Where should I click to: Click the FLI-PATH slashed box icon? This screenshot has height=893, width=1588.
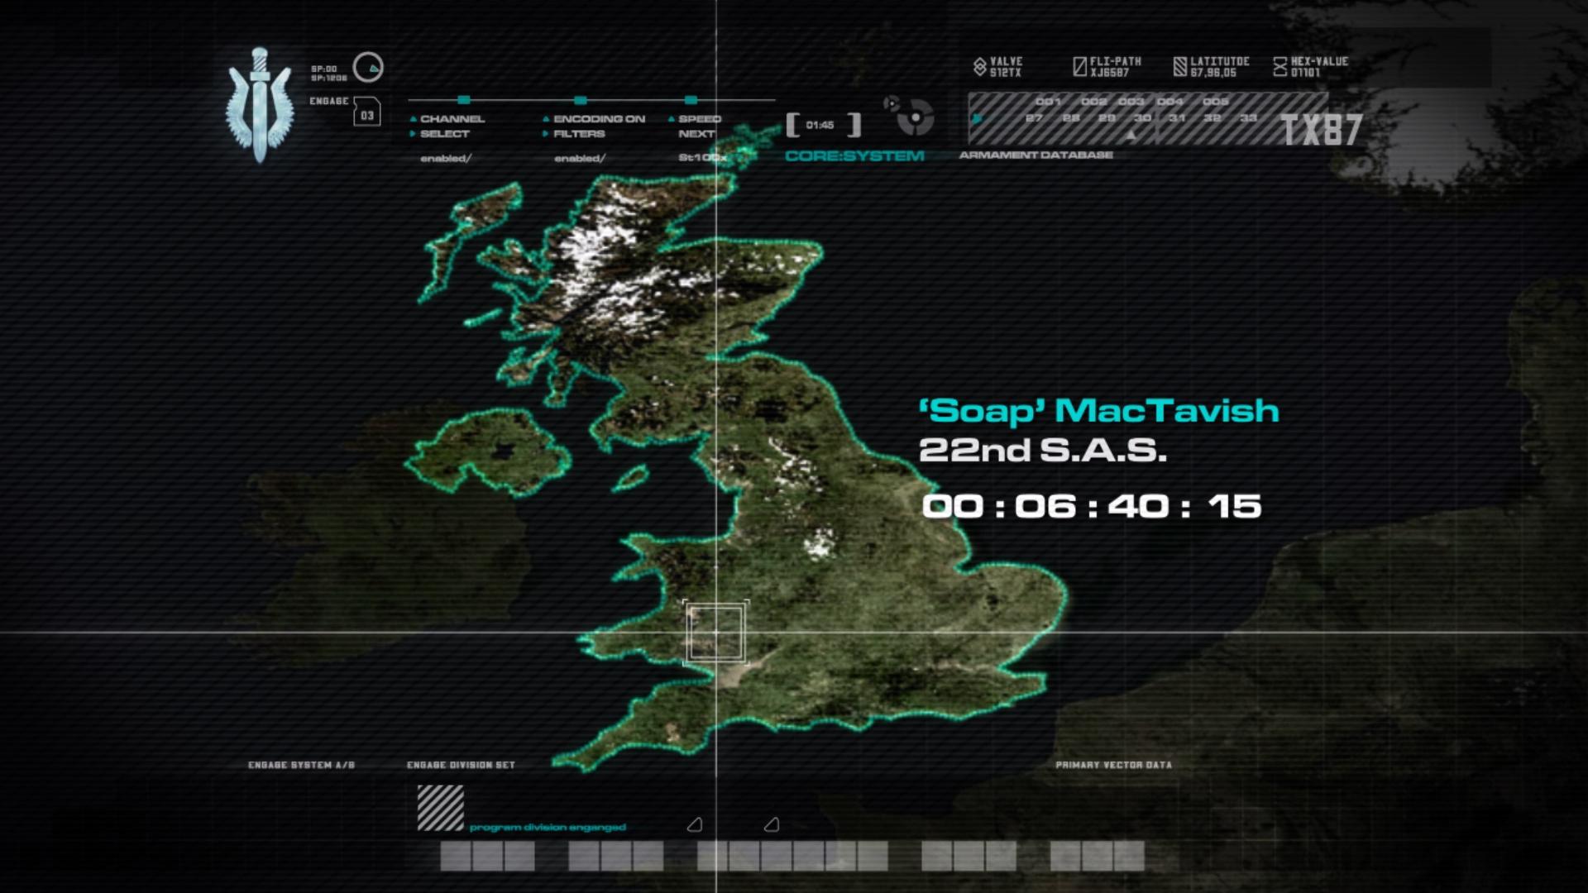tap(1079, 67)
